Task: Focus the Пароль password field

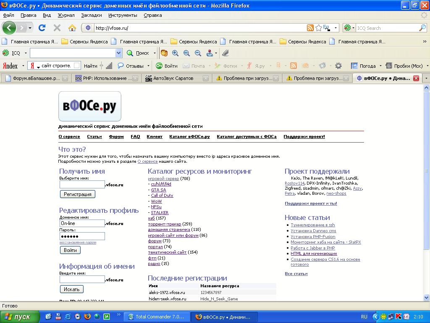Action: click(x=82, y=236)
